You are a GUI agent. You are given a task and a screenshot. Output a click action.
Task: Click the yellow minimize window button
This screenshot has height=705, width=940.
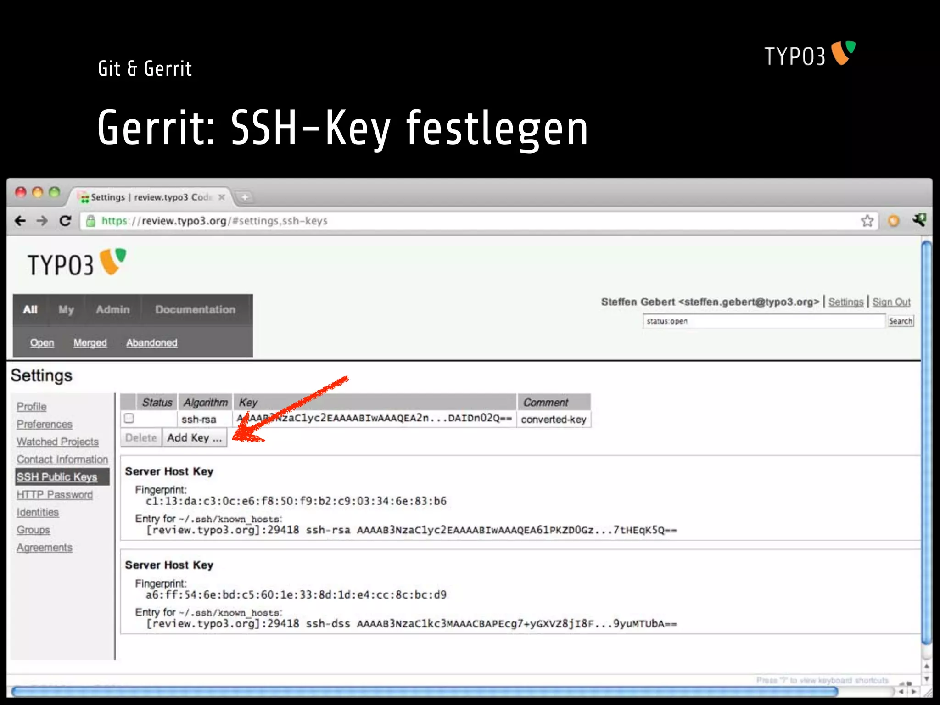click(x=38, y=192)
